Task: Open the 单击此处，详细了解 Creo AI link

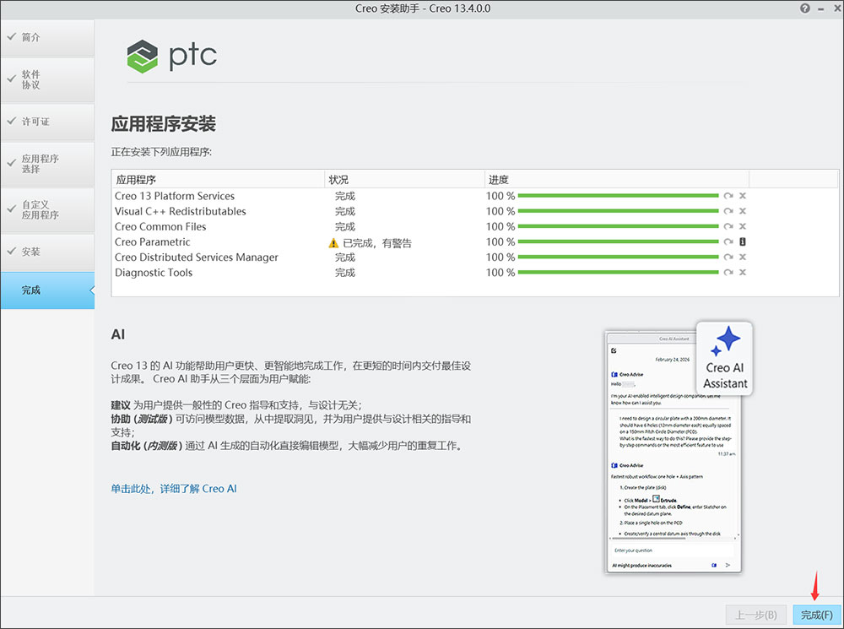Action: coord(174,489)
